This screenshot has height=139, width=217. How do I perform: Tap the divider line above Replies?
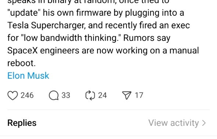coord(108,110)
